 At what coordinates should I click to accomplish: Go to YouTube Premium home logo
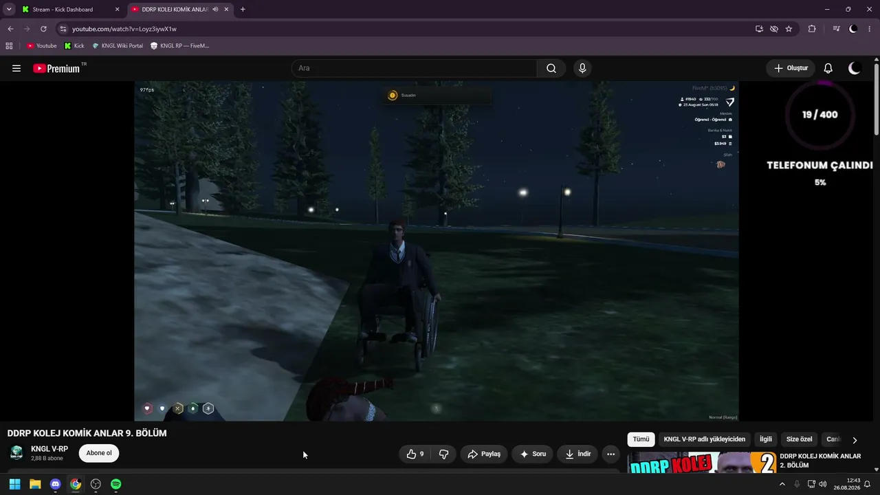tap(56, 68)
